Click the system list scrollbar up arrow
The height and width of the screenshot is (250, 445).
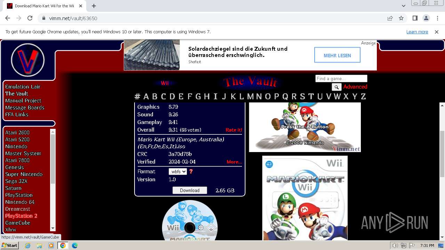tap(53, 131)
